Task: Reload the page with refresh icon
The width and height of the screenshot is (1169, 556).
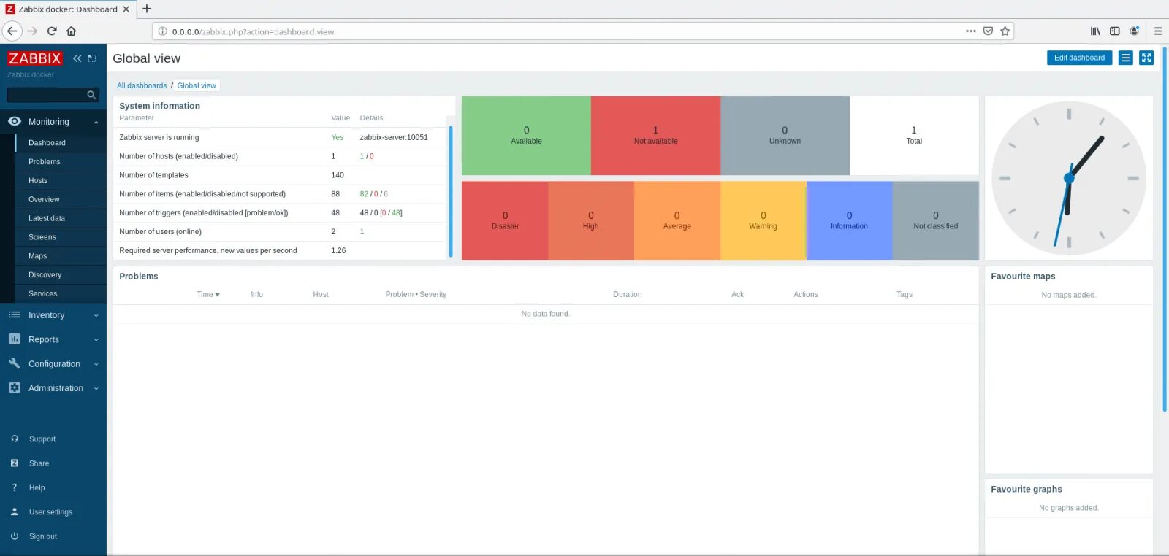Action: pos(52,31)
